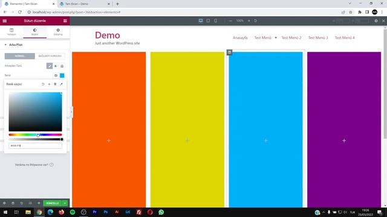Open global colors globe icon
The height and width of the screenshot is (217, 387).
(56, 75)
